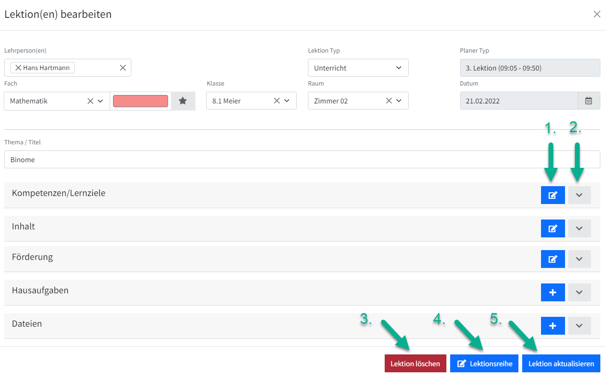Close the Lektion(en) bearbeiten dialog
The height and width of the screenshot is (377, 606).
click(597, 14)
